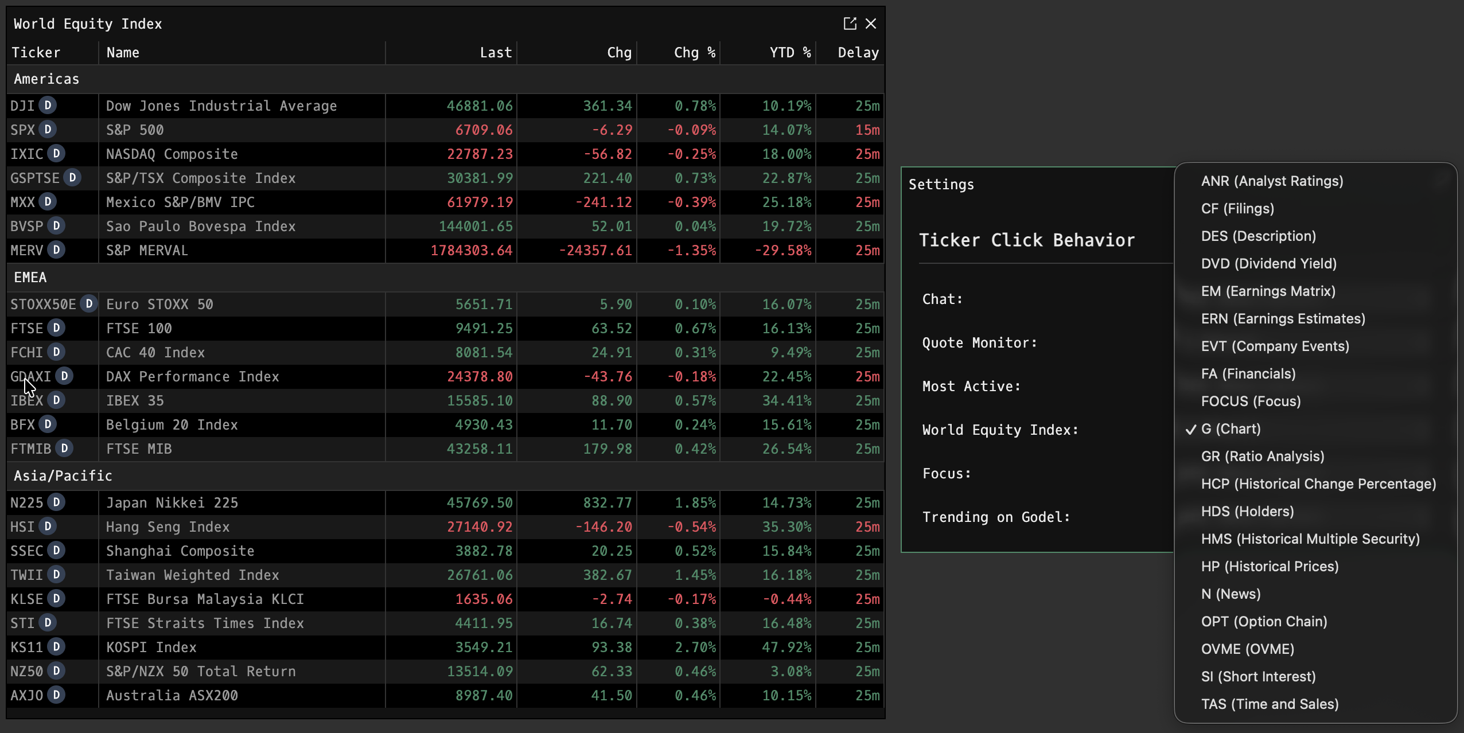Choose SI (Short Interest) option
Viewport: 1464px width, 733px height.
(x=1315, y=677)
